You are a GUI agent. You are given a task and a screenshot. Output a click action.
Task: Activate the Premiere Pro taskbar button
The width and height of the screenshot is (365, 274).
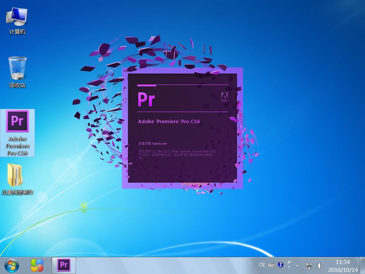pos(63,265)
